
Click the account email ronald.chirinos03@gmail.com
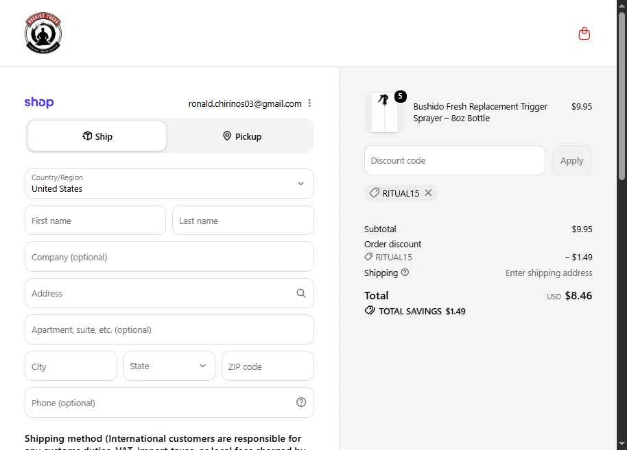coord(245,104)
